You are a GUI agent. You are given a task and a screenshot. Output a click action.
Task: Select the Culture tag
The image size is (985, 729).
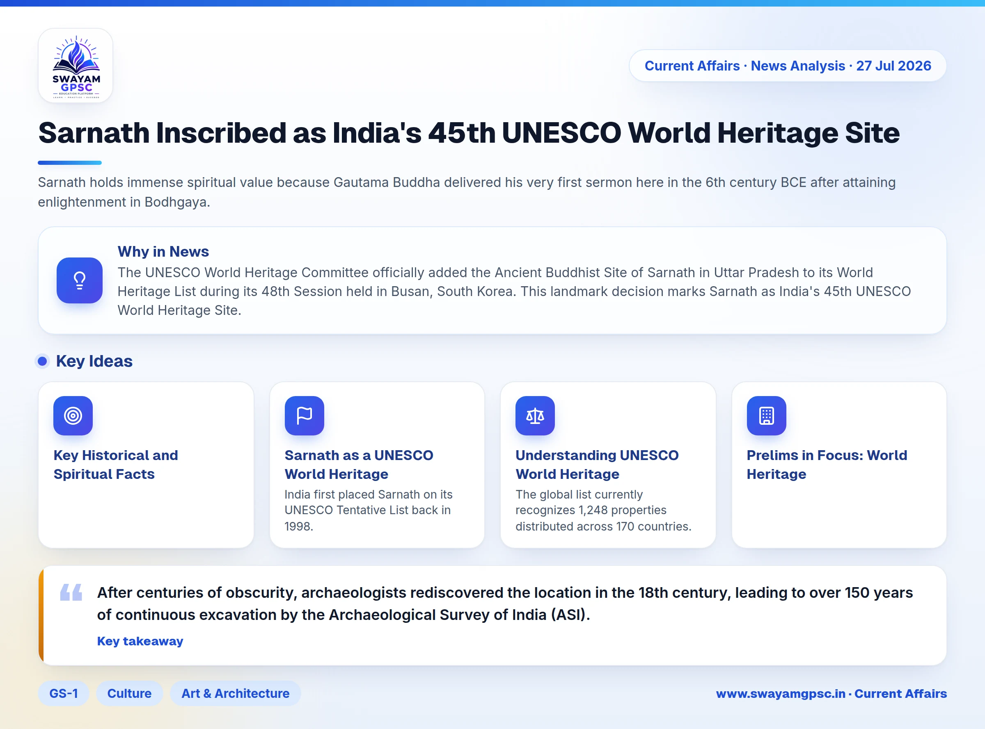129,693
